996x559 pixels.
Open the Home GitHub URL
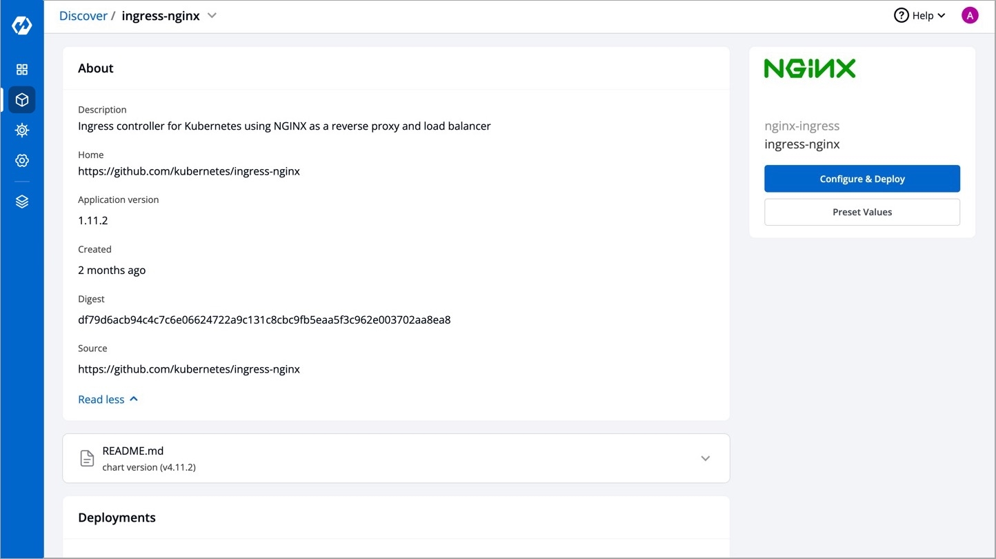(x=189, y=171)
